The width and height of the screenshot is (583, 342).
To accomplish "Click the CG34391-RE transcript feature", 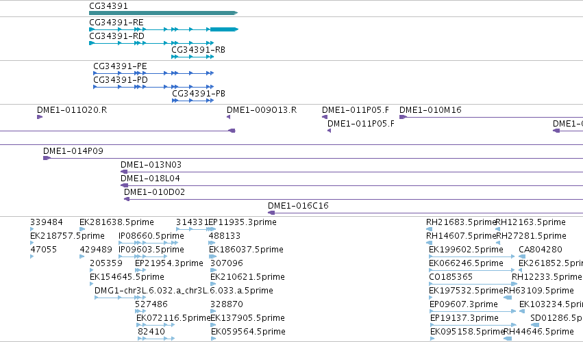I will [164, 29].
